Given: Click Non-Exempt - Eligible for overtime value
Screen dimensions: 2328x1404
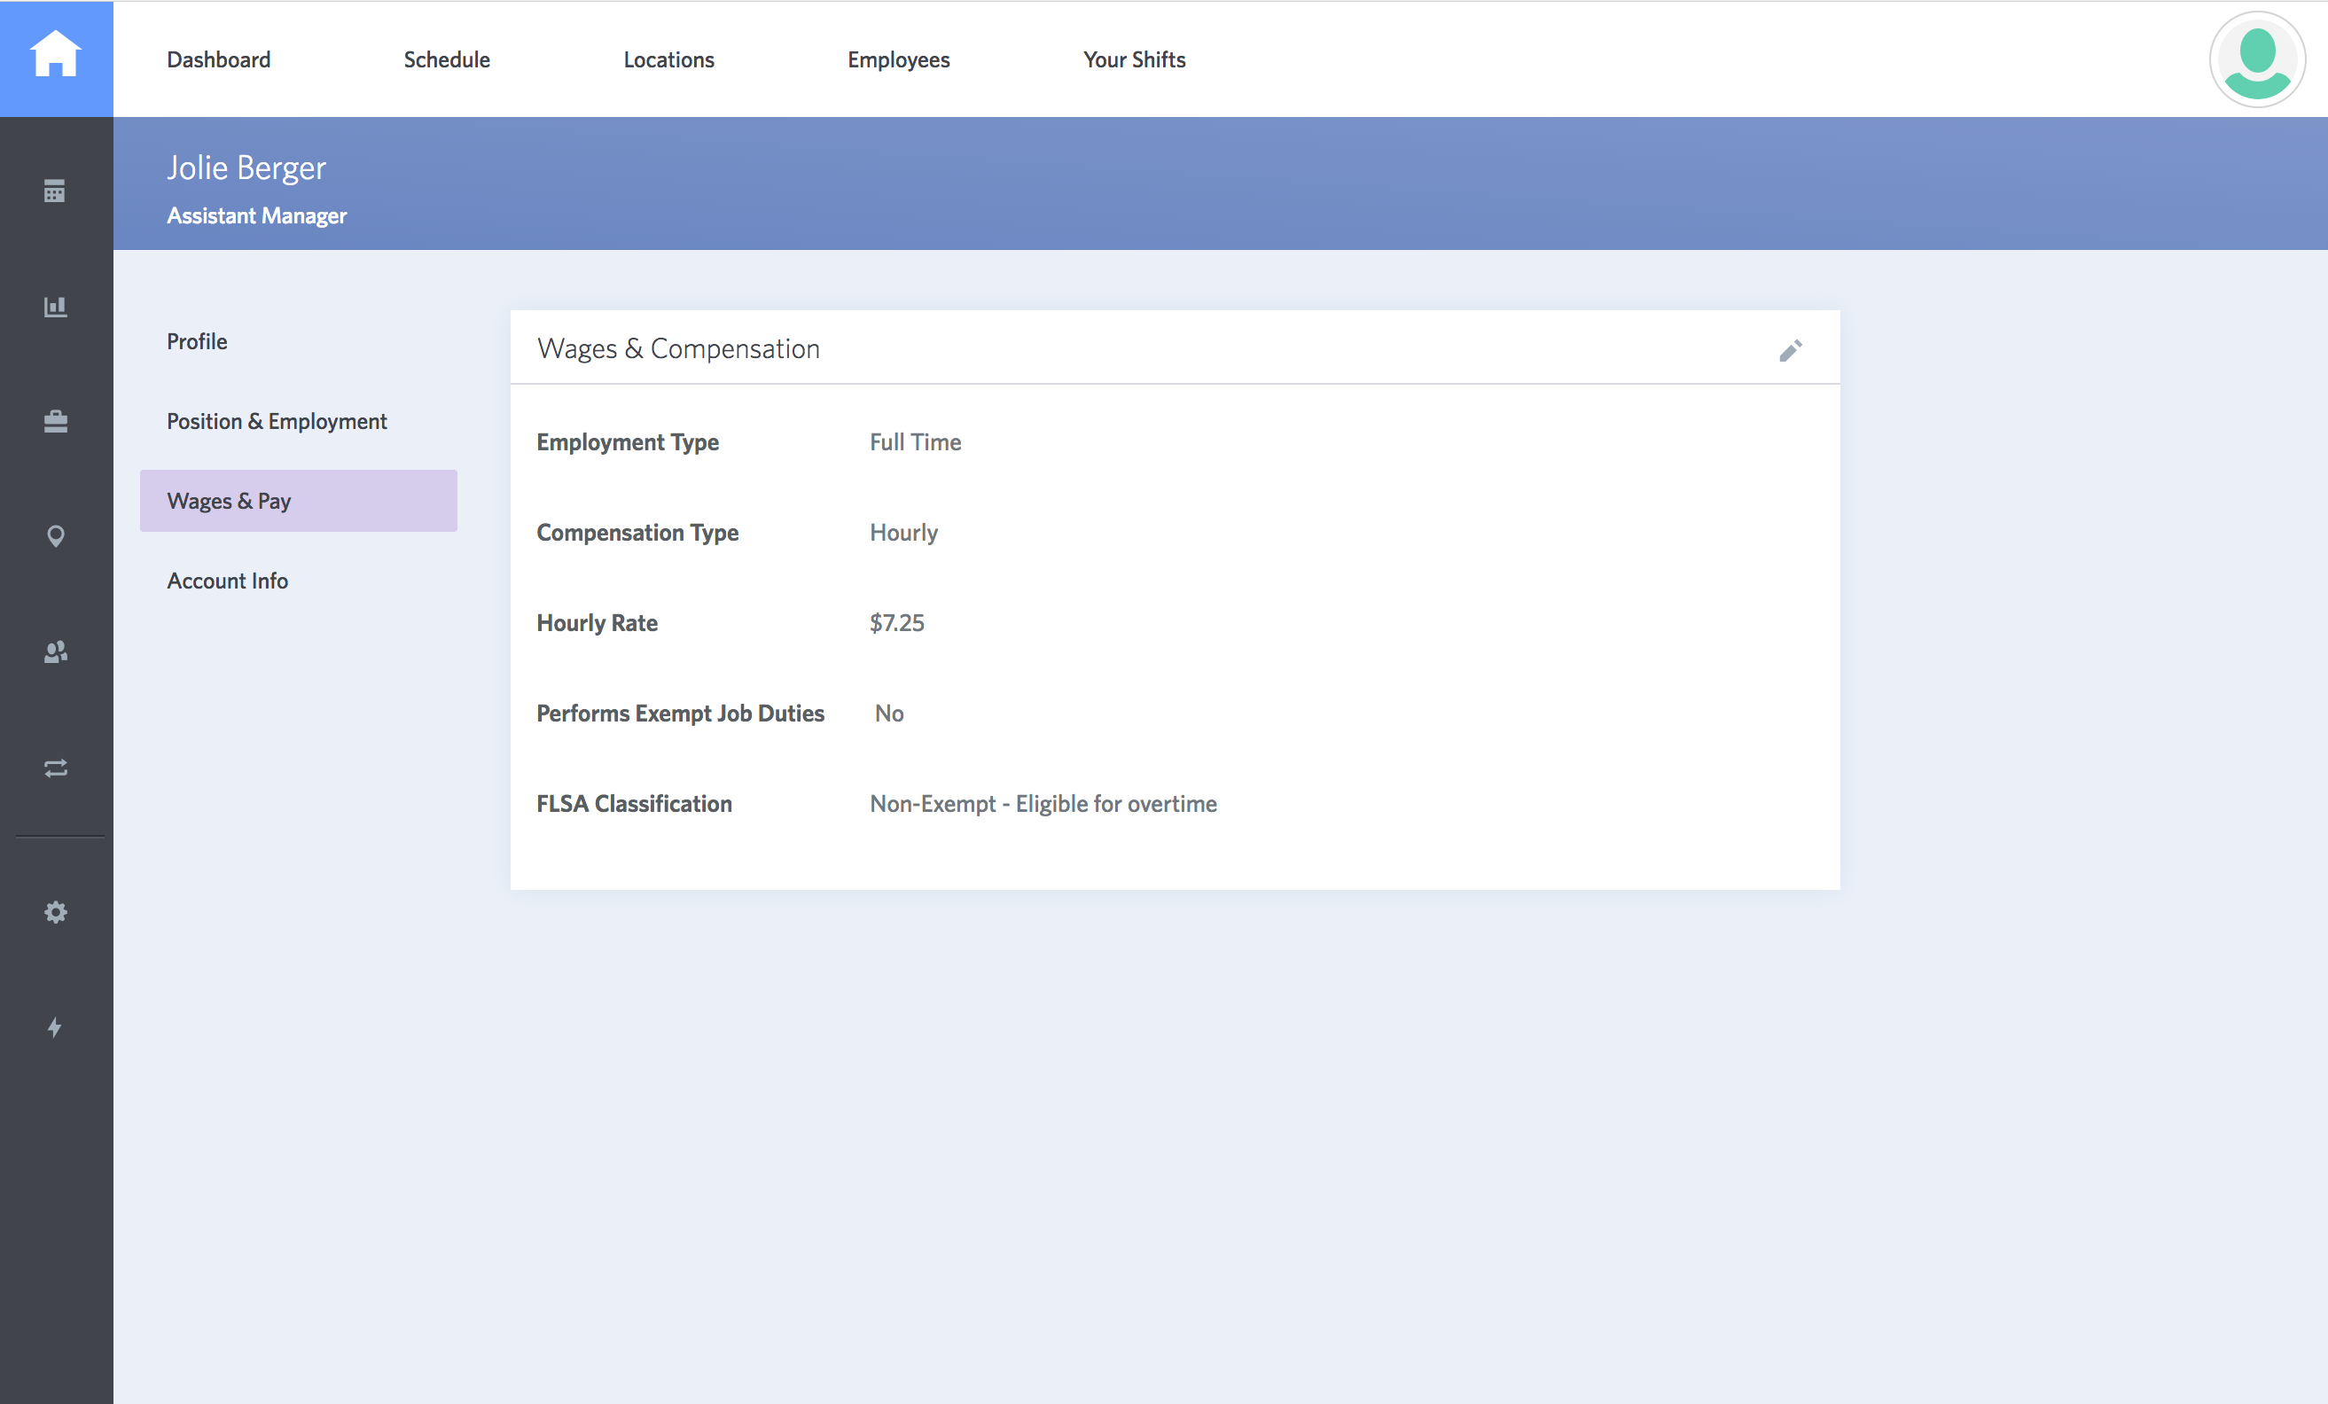Looking at the screenshot, I should tap(1043, 804).
